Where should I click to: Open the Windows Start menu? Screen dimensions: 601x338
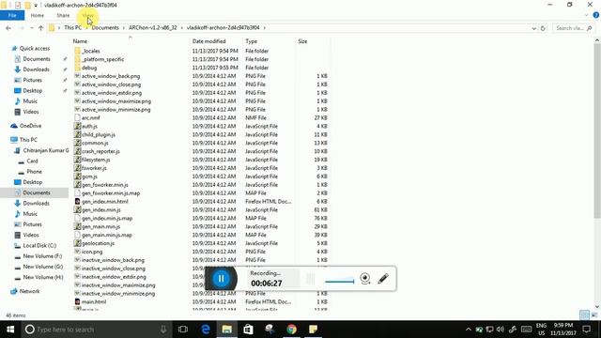pyautogui.click(x=10, y=330)
